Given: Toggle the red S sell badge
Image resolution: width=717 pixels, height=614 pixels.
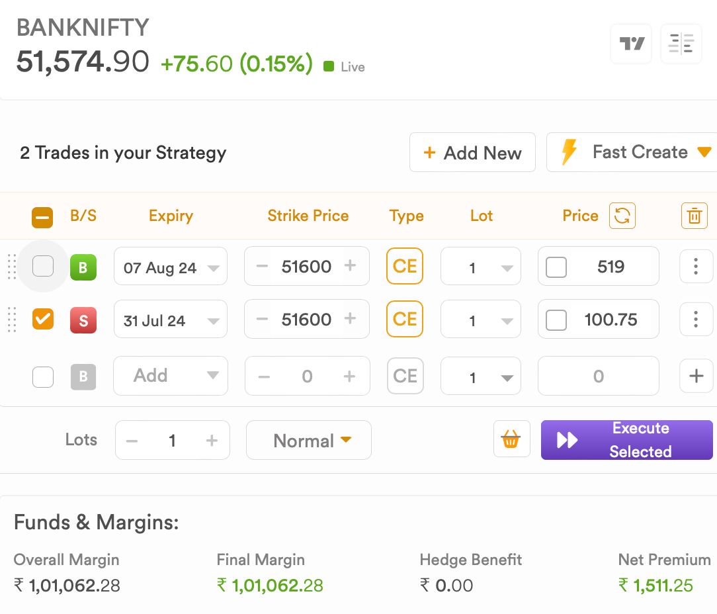Looking at the screenshot, I should tap(83, 320).
